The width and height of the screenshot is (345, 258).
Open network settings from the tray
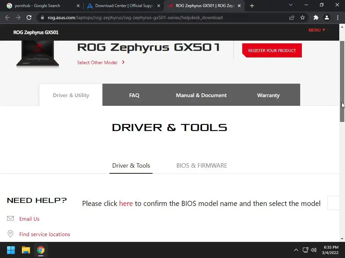coord(305,250)
